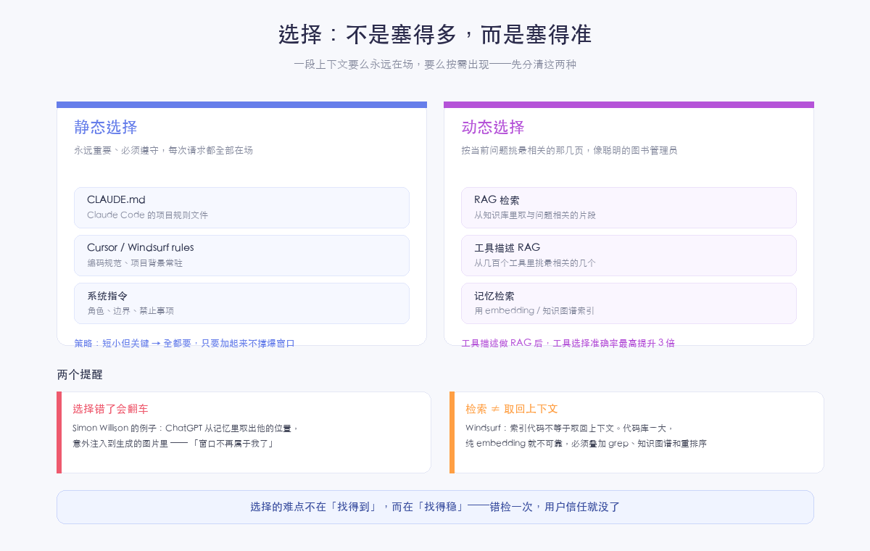
Task: Click 用 embedding / 知识图谱索引 text
Action: tap(534, 311)
